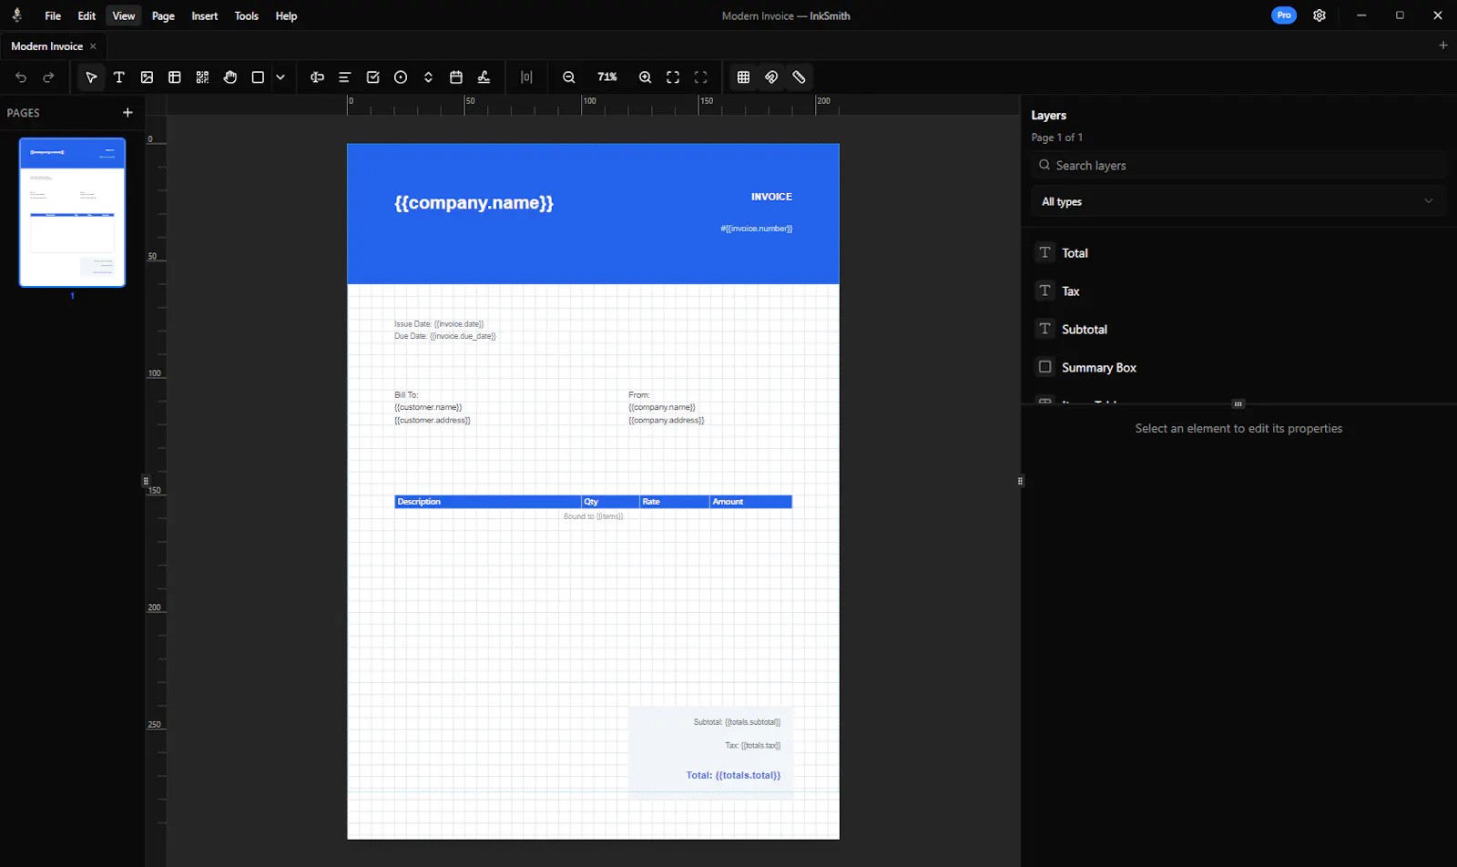The height and width of the screenshot is (867, 1457).
Task: Open settings gear icon
Action: (1319, 15)
